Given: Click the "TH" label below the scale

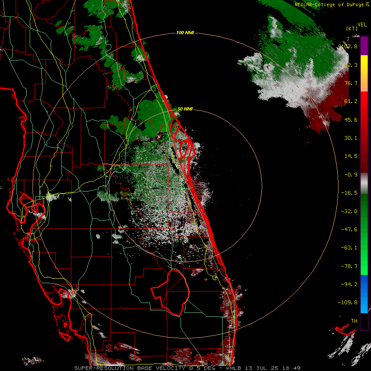Looking at the screenshot, I should (354, 321).
